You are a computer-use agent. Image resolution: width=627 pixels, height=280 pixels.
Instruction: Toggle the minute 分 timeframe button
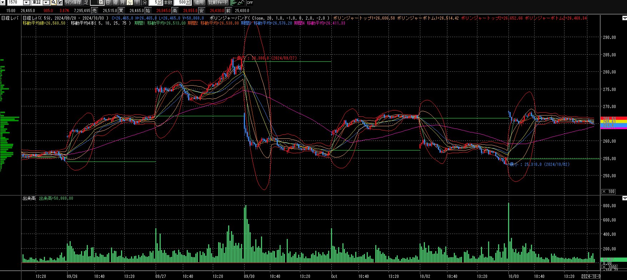[130, 2]
